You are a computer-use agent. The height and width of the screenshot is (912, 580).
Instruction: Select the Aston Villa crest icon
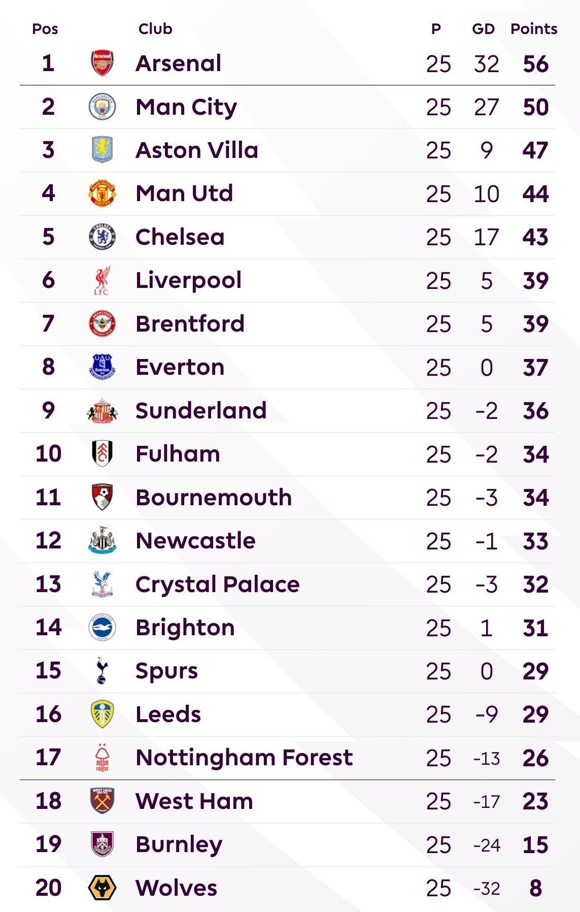tap(102, 150)
